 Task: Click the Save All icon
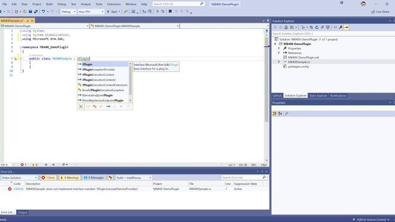36,12
